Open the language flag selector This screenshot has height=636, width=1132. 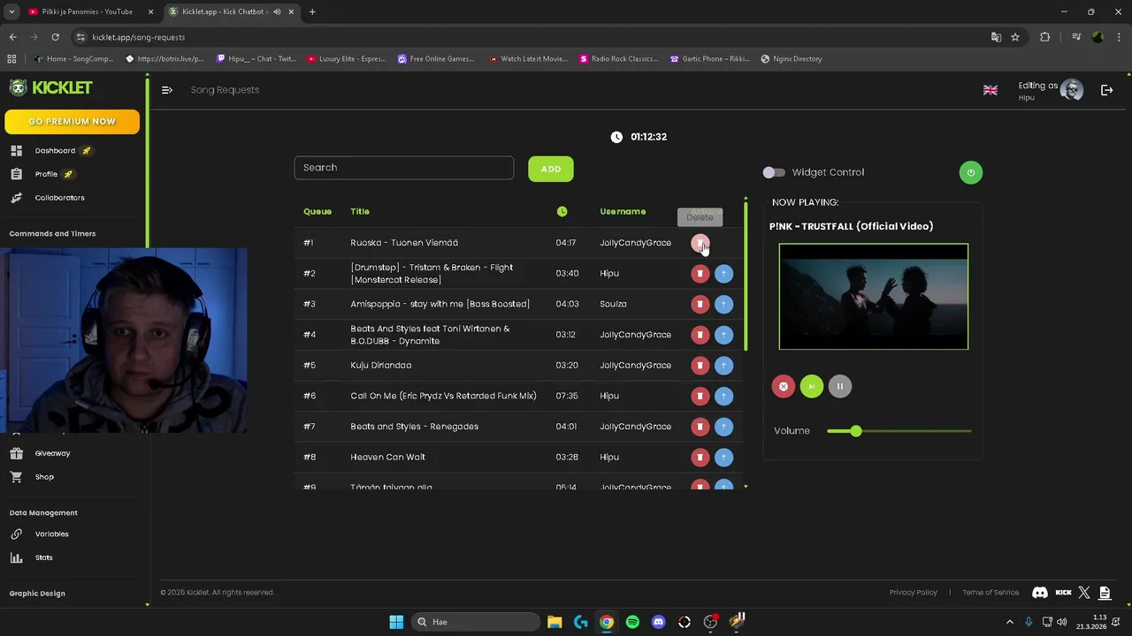point(990,90)
